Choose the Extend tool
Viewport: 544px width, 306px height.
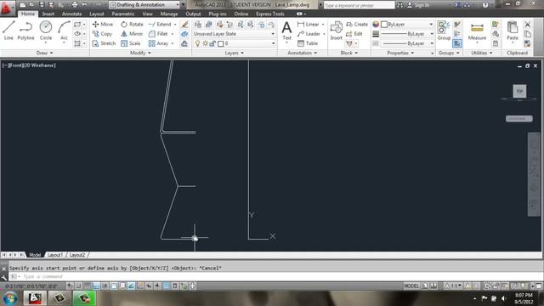coord(160,25)
